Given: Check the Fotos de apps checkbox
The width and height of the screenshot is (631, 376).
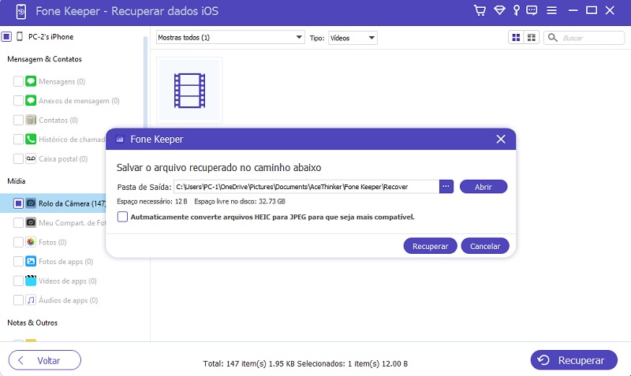Looking at the screenshot, I should pyautogui.click(x=18, y=262).
